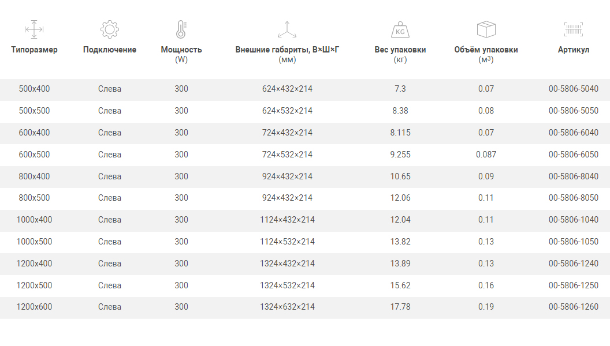Click the 3D axes icon above Внешние габариты
The height and width of the screenshot is (346, 610).
(287, 29)
